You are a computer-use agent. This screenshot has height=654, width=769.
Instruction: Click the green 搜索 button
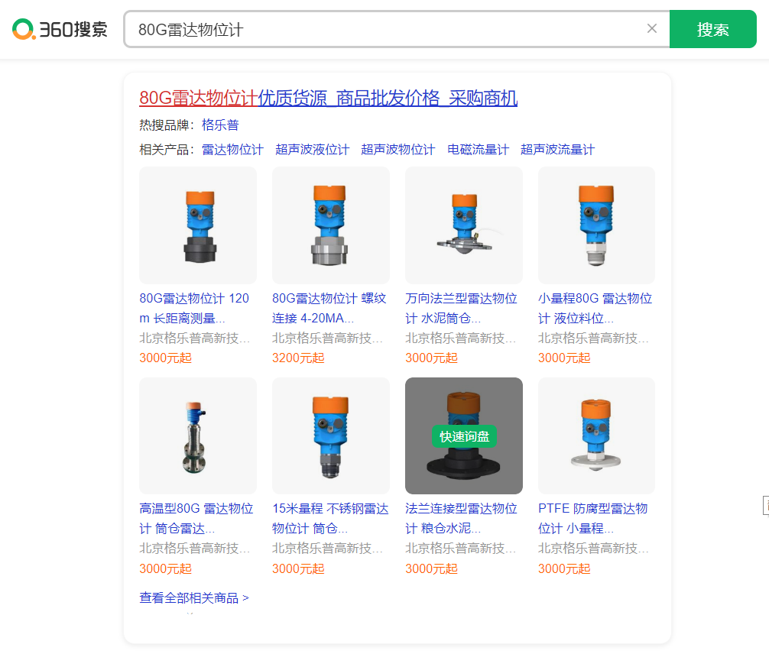click(712, 30)
